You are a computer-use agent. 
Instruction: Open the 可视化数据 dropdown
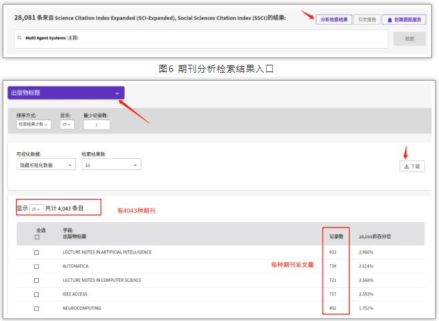point(45,165)
